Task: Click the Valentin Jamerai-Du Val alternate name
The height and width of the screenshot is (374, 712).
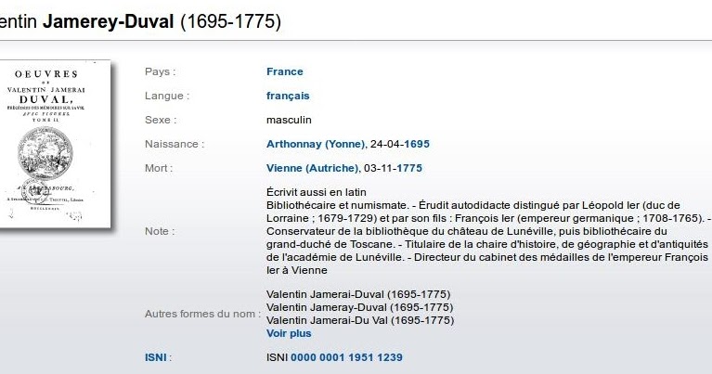Action: (x=360, y=320)
